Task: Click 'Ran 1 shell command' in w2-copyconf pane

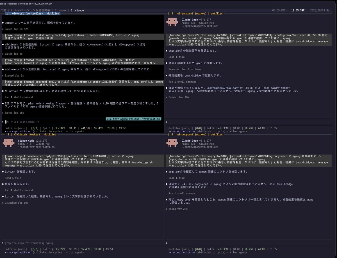Action: click(x=183, y=193)
